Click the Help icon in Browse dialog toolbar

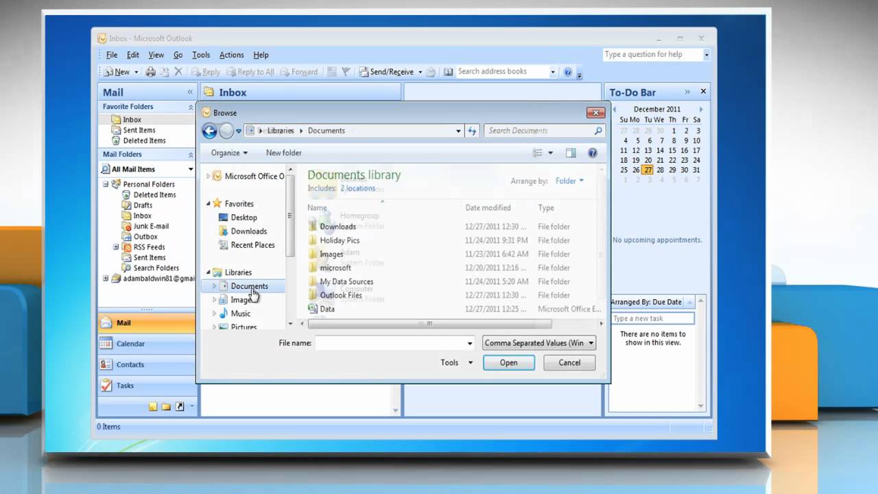593,153
